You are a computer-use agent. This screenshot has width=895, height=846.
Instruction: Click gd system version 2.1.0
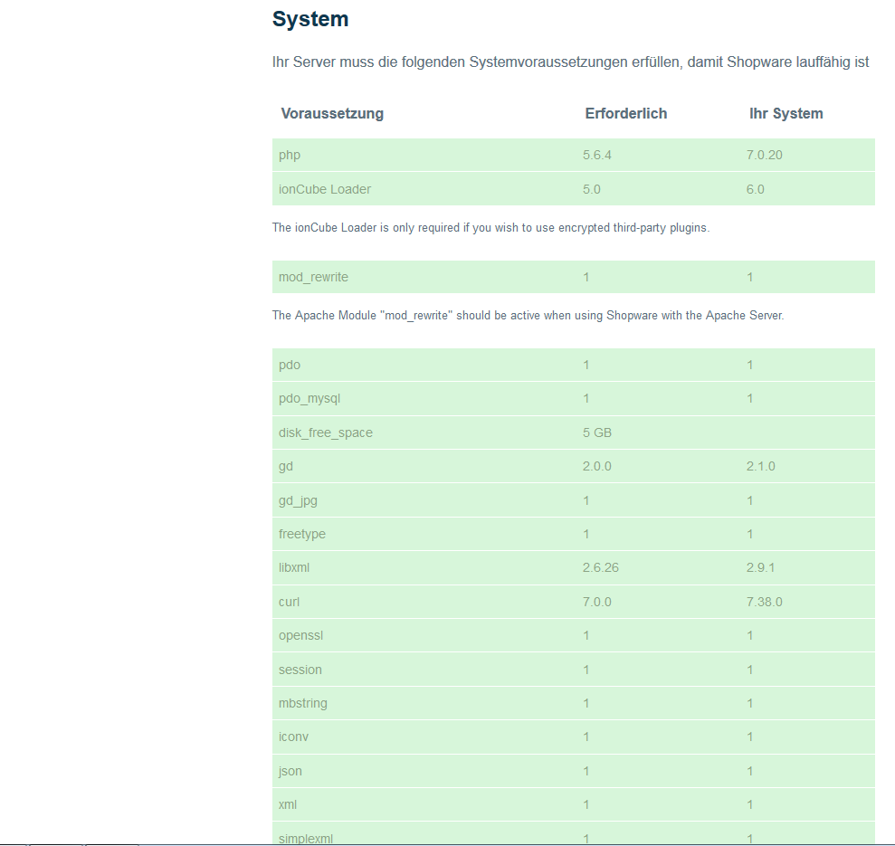pyautogui.click(x=760, y=466)
